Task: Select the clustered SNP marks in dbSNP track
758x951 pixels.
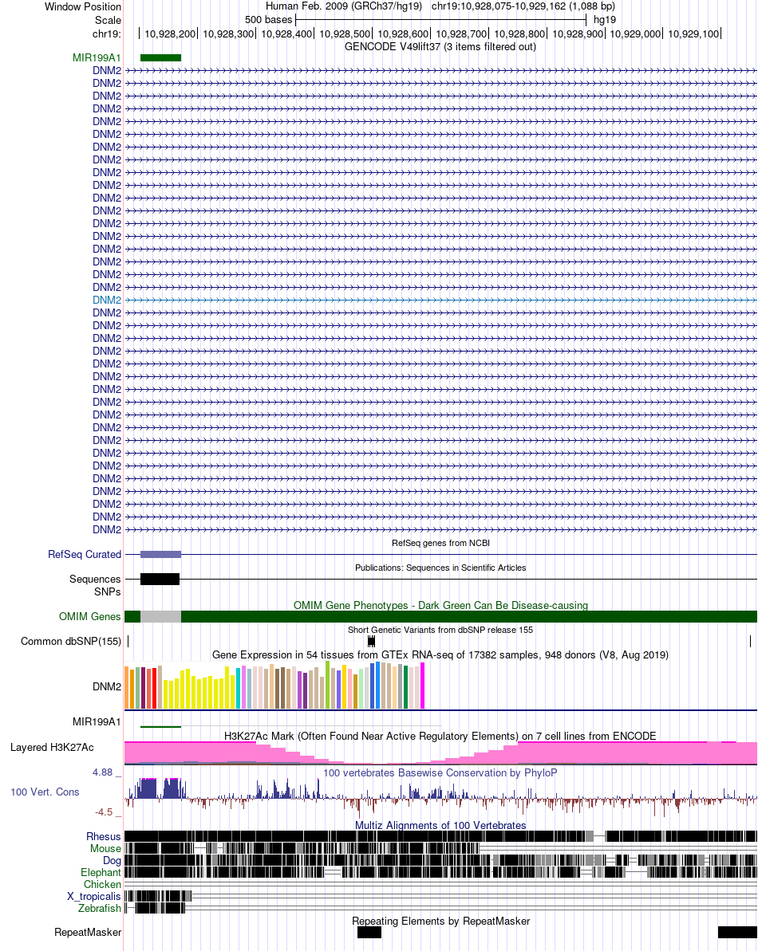Action: (x=371, y=641)
